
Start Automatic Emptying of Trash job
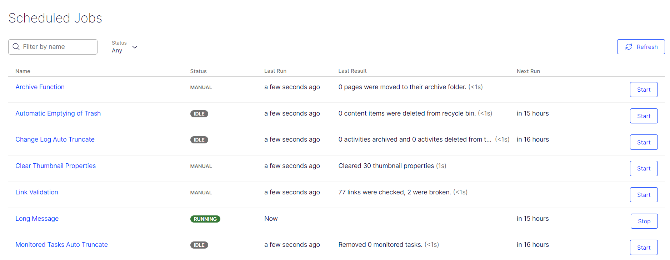pos(644,116)
